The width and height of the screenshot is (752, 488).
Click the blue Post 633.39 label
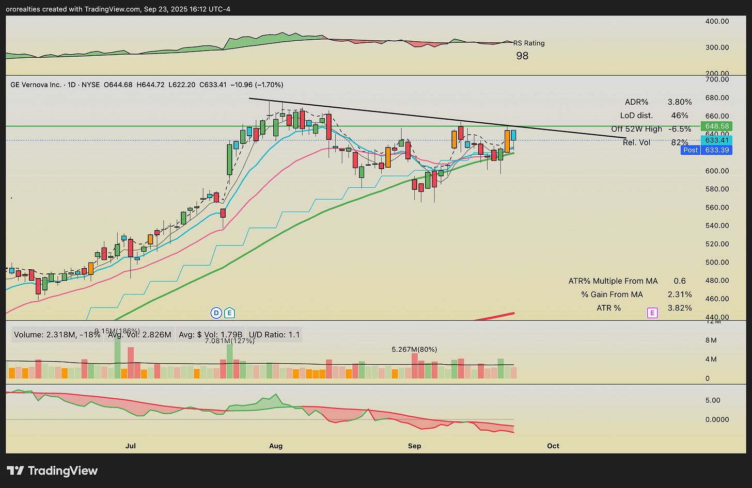pos(707,150)
